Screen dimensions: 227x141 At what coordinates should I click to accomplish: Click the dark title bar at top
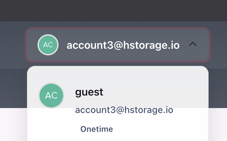tap(113, 10)
